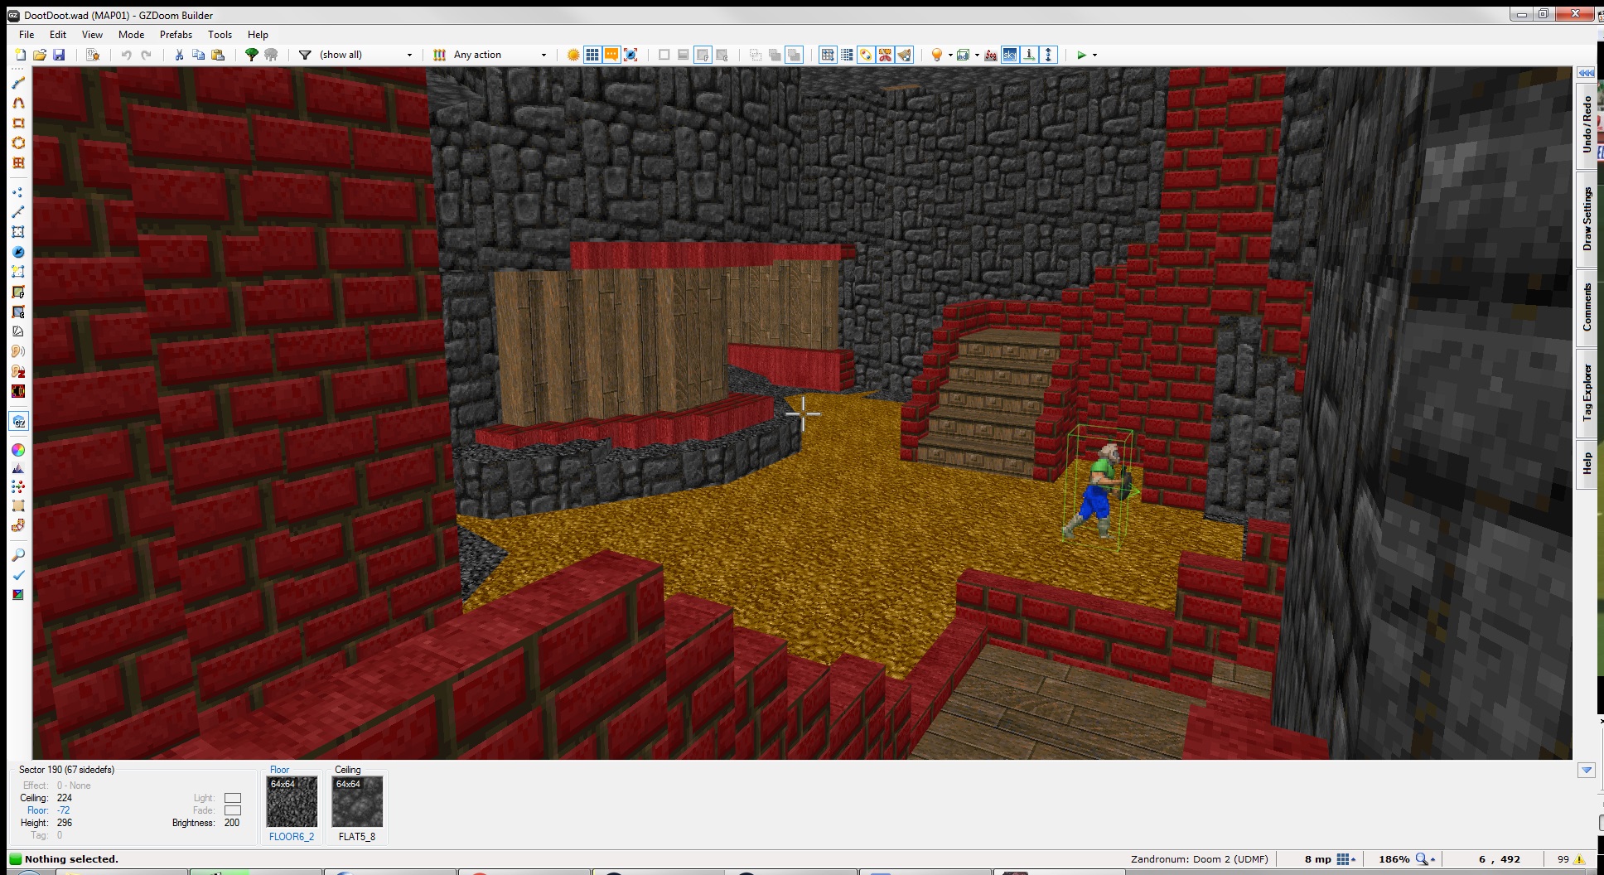Open the color picker wheel tool
The width and height of the screenshot is (1604, 875).
pos(18,450)
